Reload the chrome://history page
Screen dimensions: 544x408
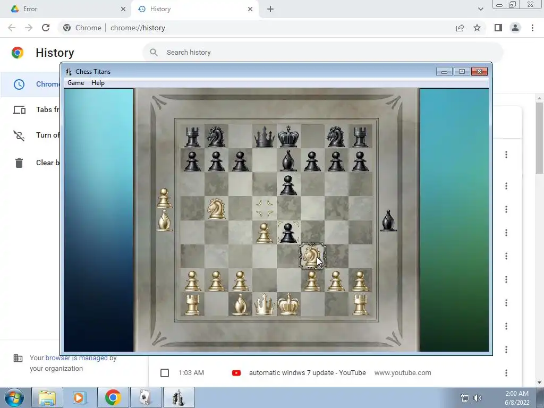tap(46, 28)
